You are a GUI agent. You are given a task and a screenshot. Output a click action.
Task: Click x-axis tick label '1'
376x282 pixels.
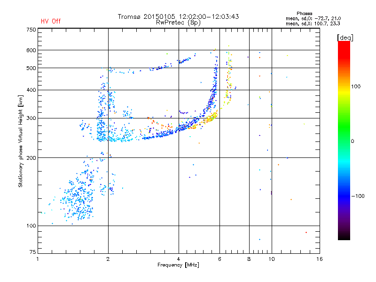[x=38, y=259]
